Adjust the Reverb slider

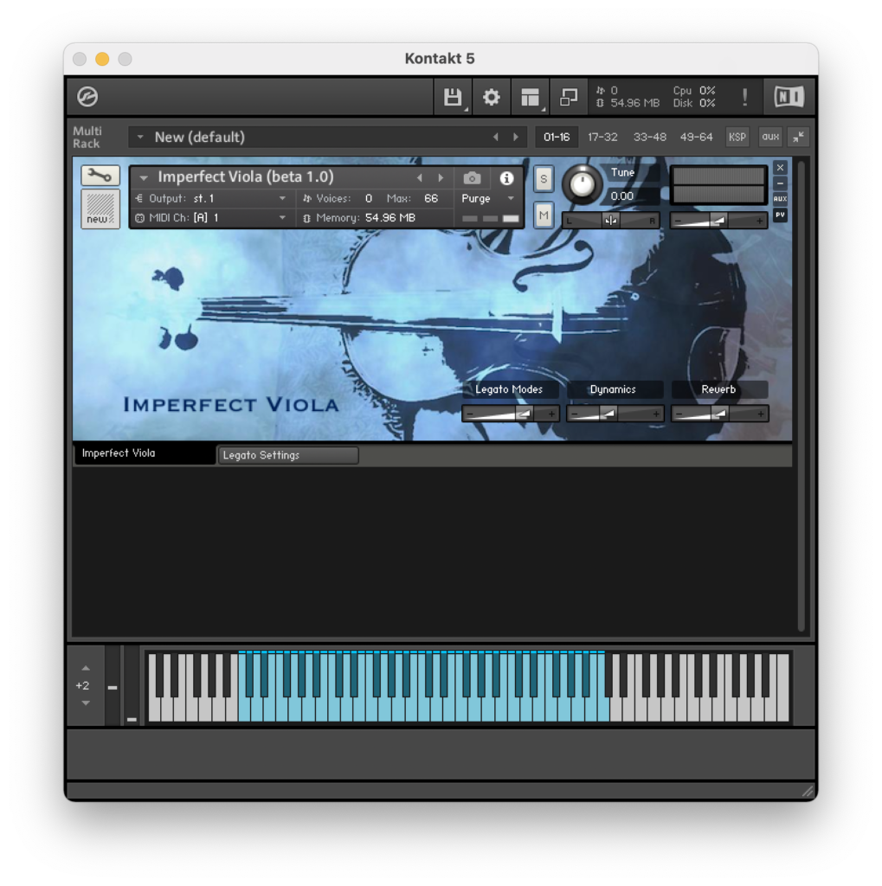(x=719, y=414)
